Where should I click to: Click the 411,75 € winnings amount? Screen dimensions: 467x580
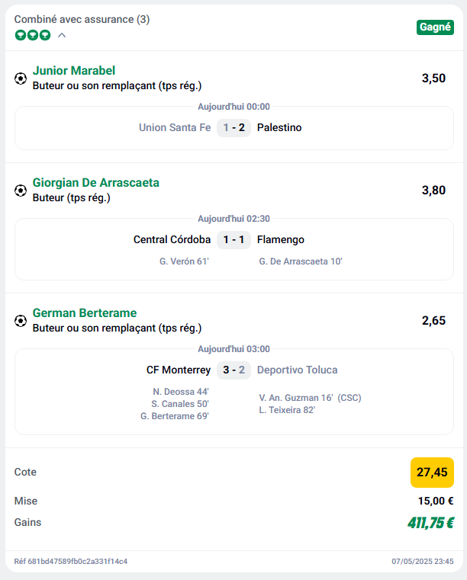tap(430, 523)
